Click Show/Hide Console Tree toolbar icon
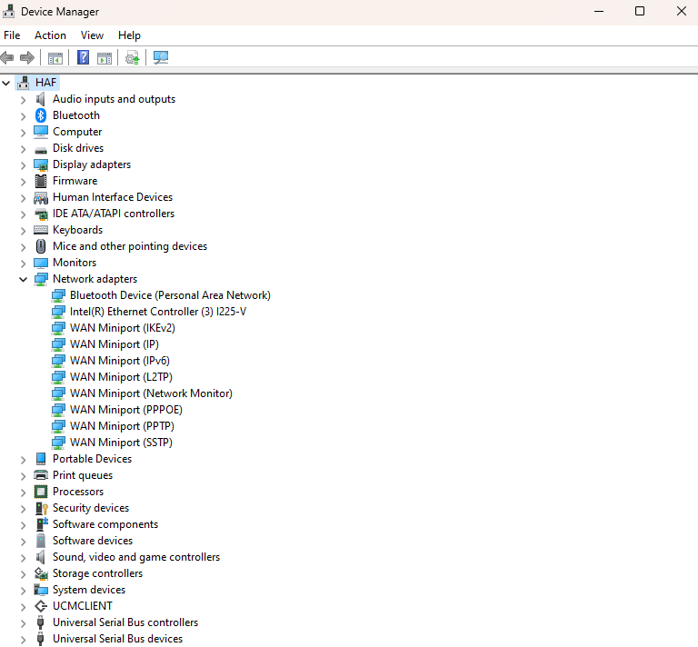The height and width of the screenshot is (647, 698). [x=55, y=58]
